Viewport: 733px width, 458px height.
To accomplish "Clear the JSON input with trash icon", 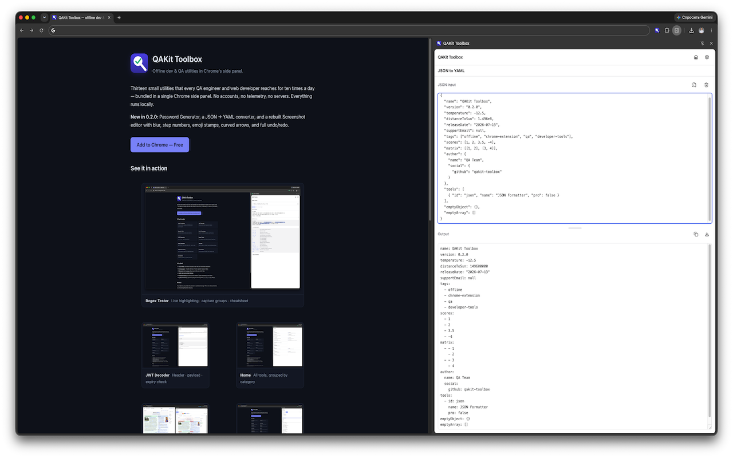I will tap(706, 85).
